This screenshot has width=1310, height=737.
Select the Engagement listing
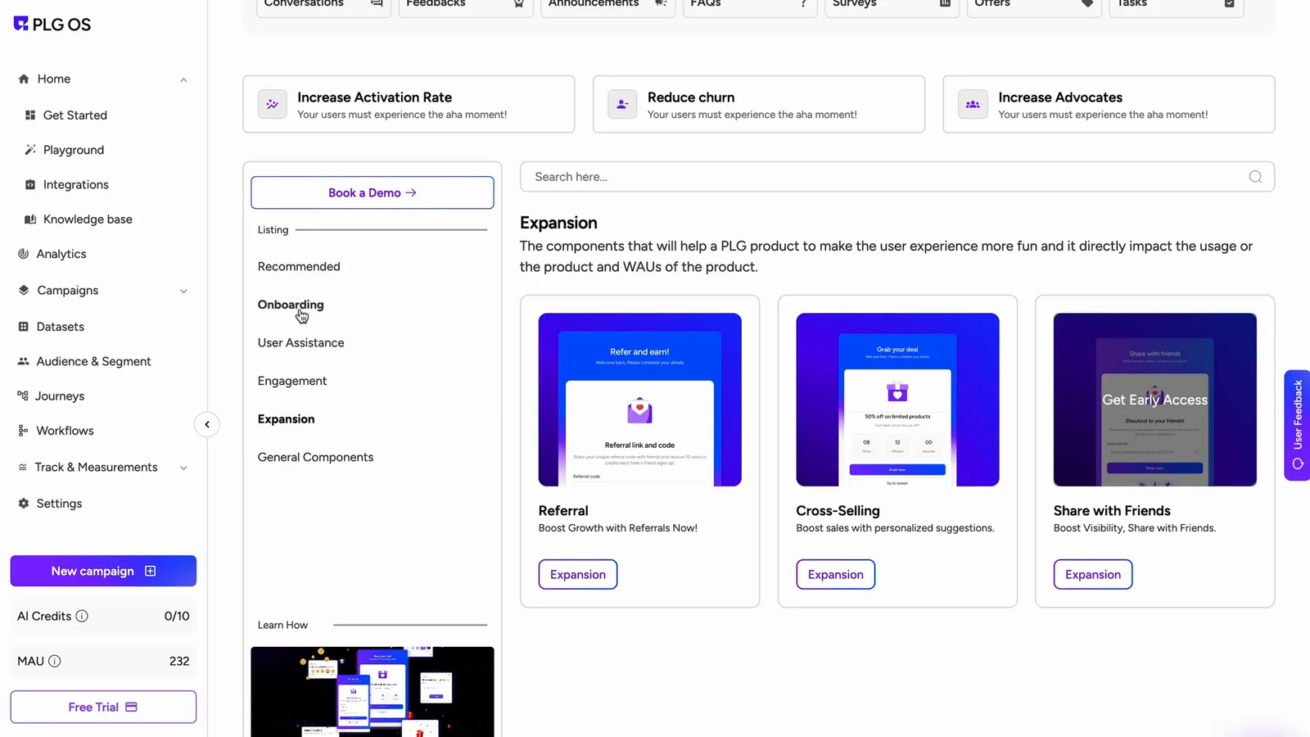pyautogui.click(x=292, y=382)
